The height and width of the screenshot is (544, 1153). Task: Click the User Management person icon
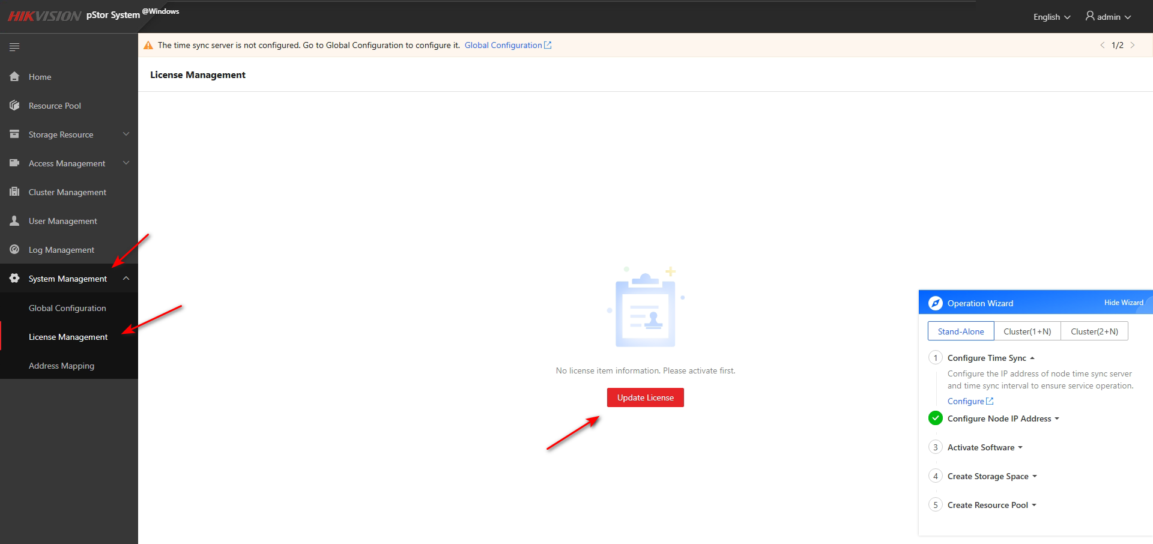pyautogui.click(x=14, y=220)
